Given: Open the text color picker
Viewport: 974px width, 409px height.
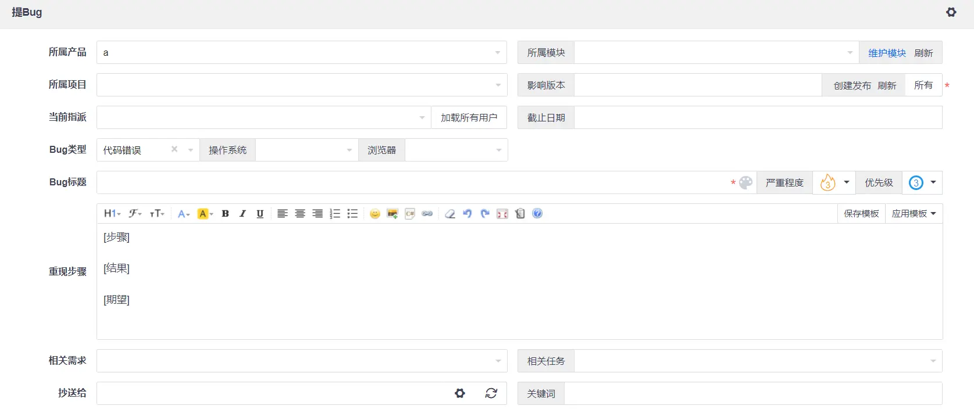Looking at the screenshot, I should (x=184, y=214).
